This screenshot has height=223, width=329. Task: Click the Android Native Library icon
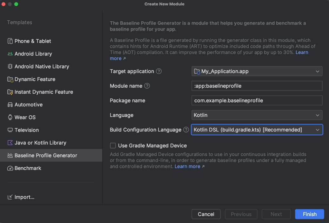tap(10, 67)
